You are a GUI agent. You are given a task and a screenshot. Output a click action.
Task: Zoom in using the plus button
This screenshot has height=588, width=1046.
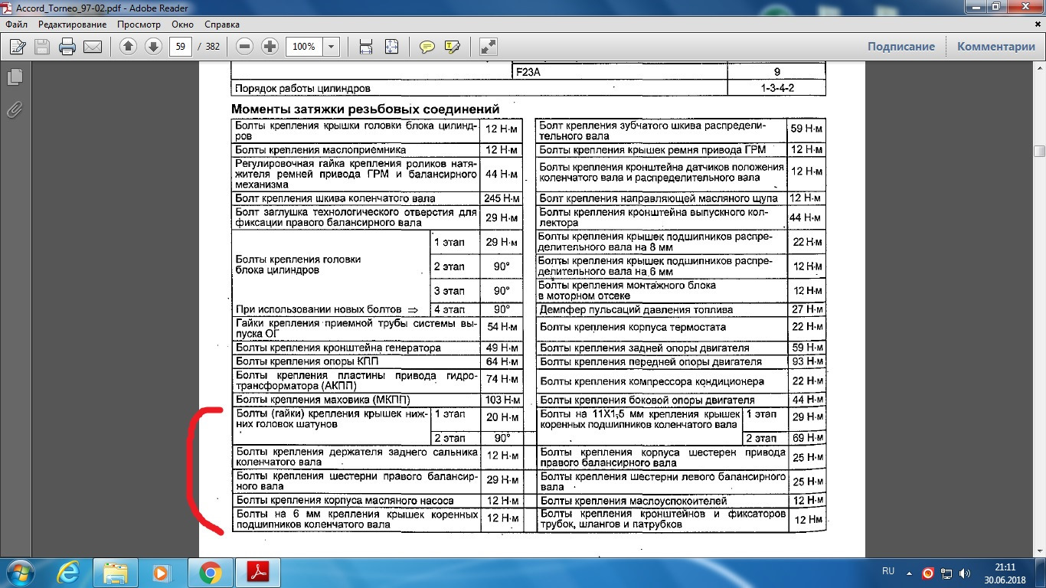point(270,47)
